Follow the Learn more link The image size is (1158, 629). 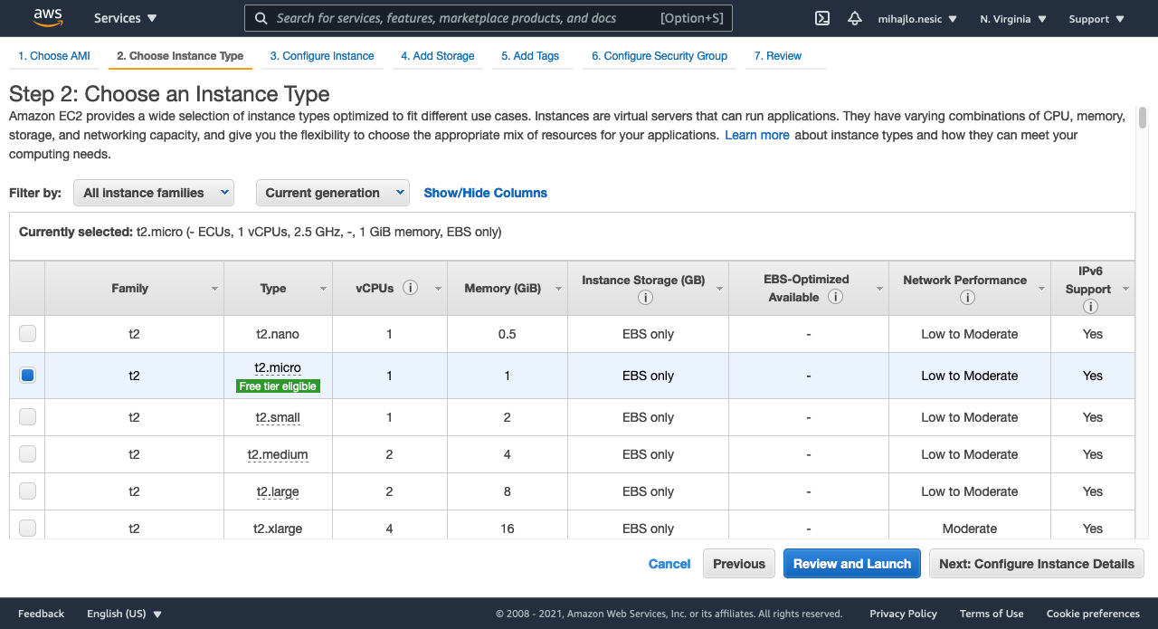click(x=757, y=135)
